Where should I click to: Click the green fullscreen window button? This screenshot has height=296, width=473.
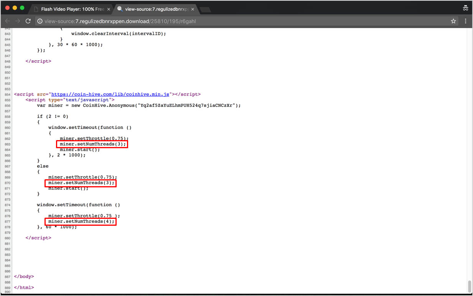click(x=22, y=8)
